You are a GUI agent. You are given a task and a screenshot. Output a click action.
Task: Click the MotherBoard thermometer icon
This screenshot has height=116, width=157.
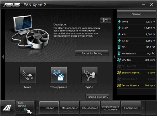coord(119,54)
